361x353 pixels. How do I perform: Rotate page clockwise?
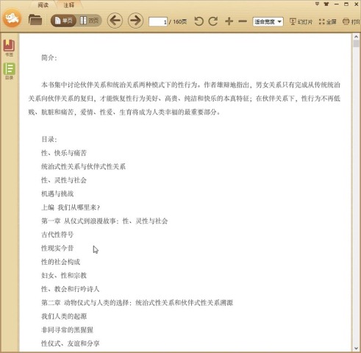pos(213,21)
